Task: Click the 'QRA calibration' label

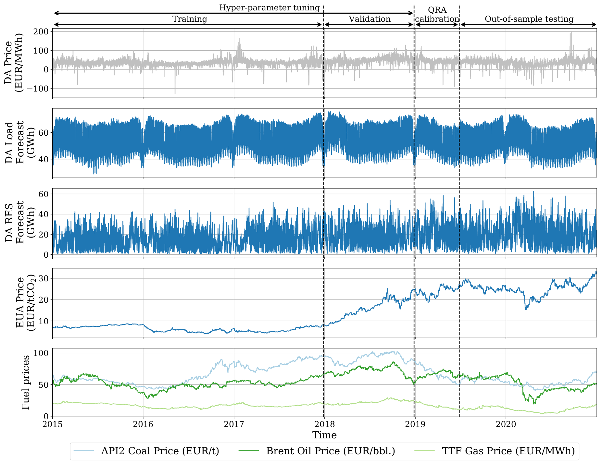Action: (x=437, y=15)
